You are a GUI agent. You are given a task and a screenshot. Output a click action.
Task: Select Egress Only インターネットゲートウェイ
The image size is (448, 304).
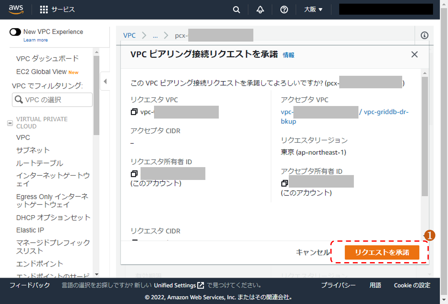[x=52, y=200]
